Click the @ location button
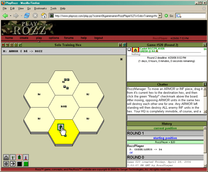208x172 pixels. coord(6,164)
